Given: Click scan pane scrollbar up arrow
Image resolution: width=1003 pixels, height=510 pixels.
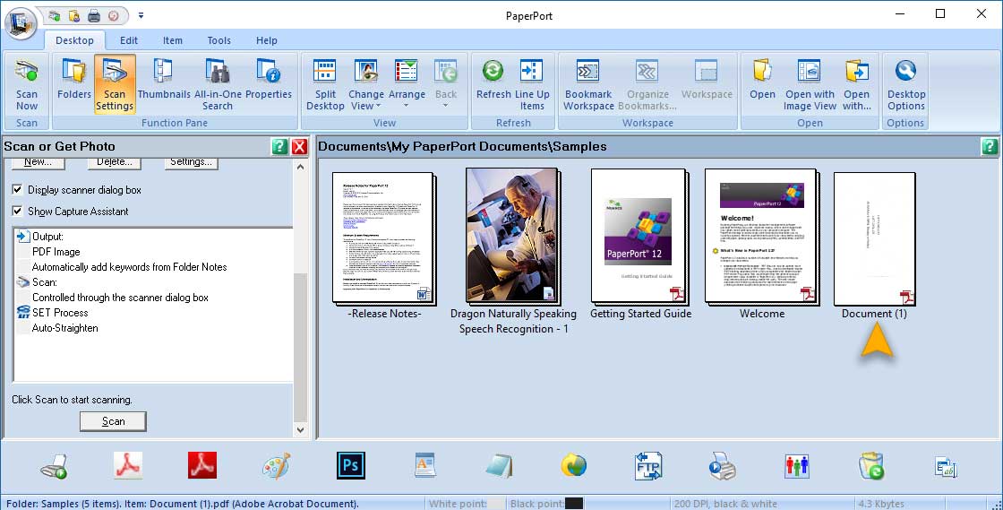Looking at the screenshot, I should (301, 167).
